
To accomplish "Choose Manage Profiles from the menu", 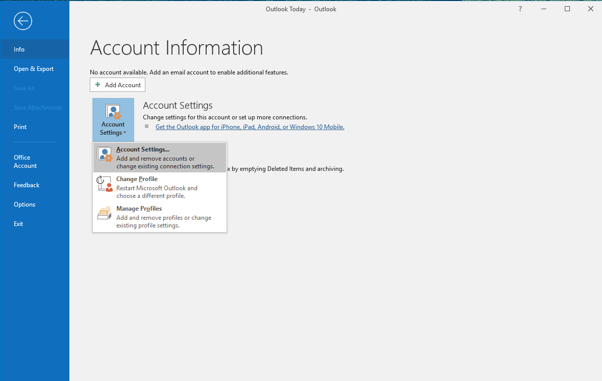I will [160, 217].
